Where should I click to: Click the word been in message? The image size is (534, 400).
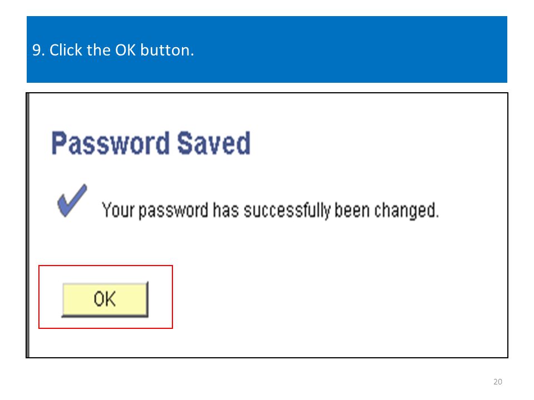(352, 210)
